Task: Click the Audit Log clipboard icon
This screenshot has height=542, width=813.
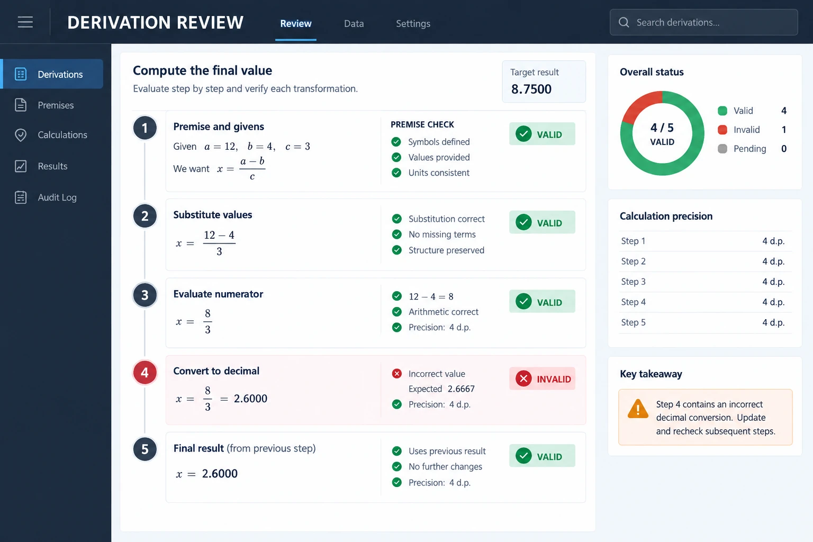Action: [x=21, y=197]
